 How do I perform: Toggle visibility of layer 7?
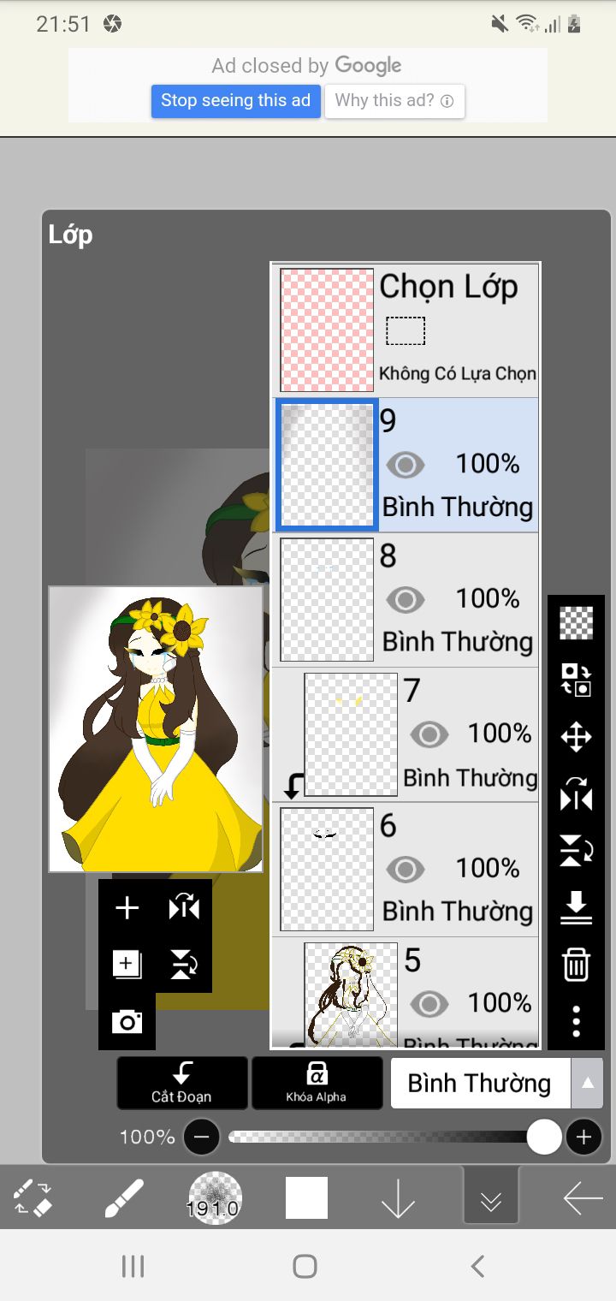(x=429, y=734)
